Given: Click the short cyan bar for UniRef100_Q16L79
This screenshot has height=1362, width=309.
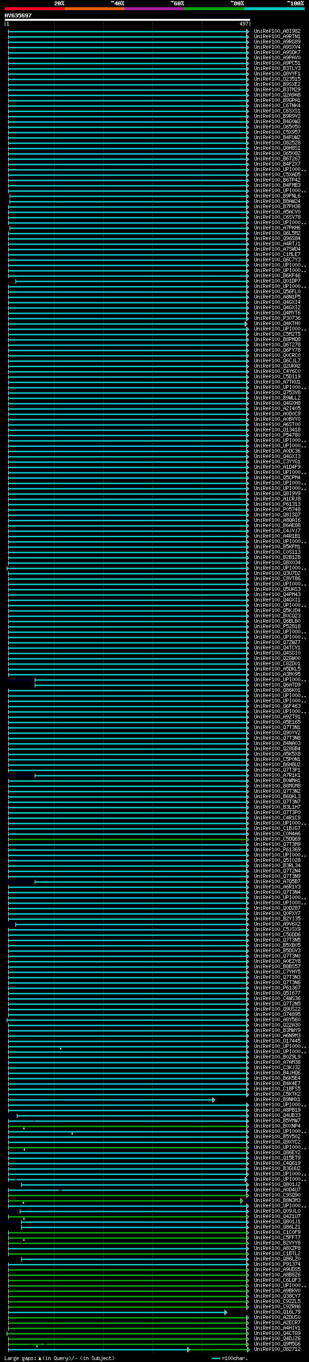Looking at the screenshot, I should click(118, 1312).
